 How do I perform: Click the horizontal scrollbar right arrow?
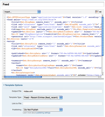click(100, 77)
